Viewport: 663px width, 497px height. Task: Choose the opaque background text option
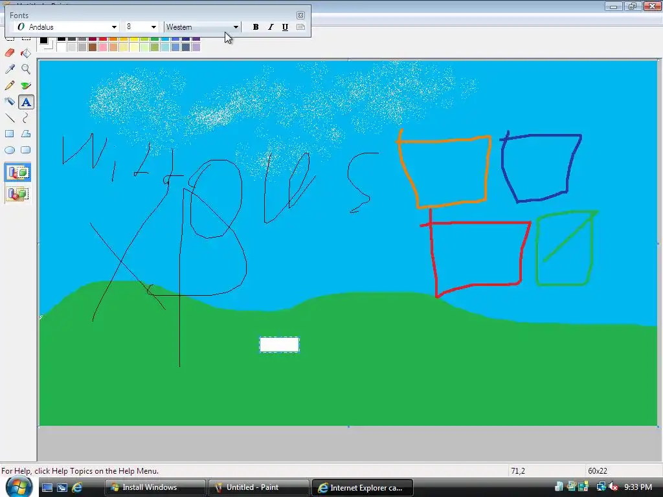pos(17,172)
